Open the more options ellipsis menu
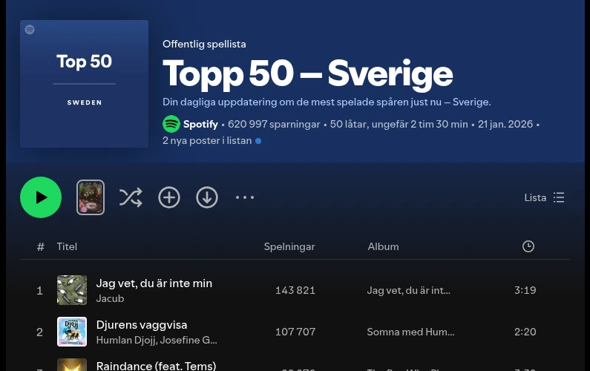This screenshot has height=371, width=590. pyautogui.click(x=245, y=197)
